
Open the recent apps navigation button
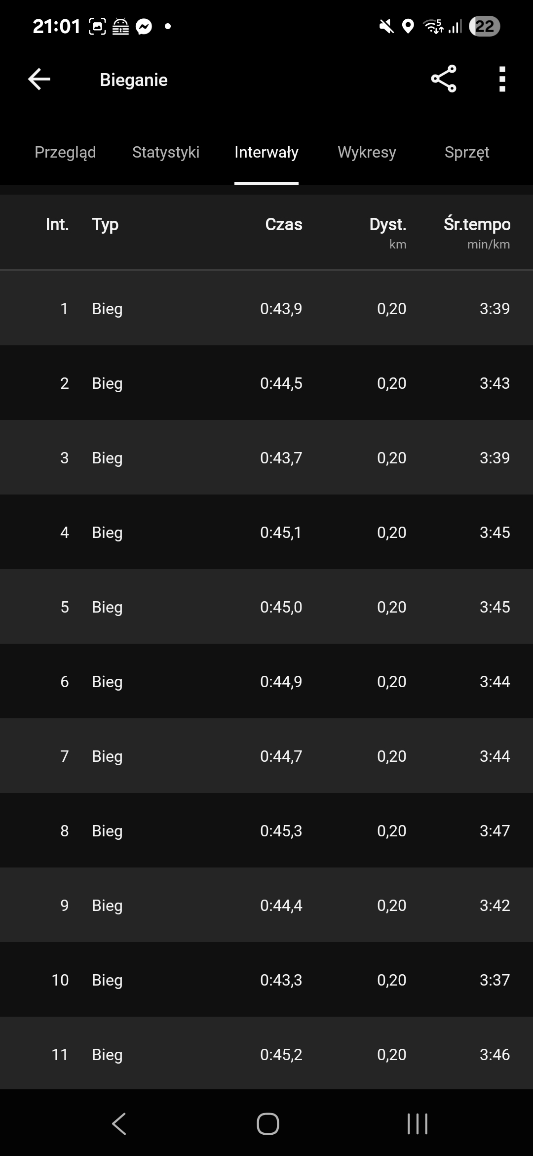(x=417, y=1124)
